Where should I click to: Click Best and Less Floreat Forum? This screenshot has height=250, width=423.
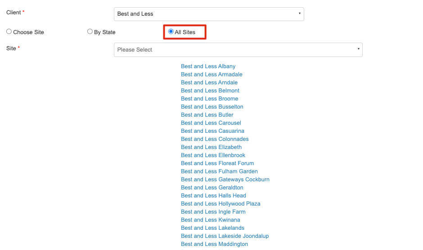coord(217,163)
